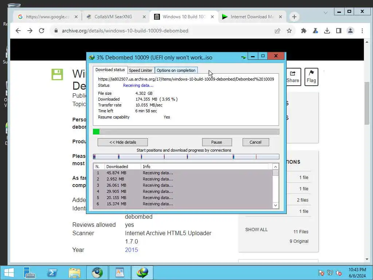Click the site lock icon in address bar

pyautogui.click(x=56, y=31)
